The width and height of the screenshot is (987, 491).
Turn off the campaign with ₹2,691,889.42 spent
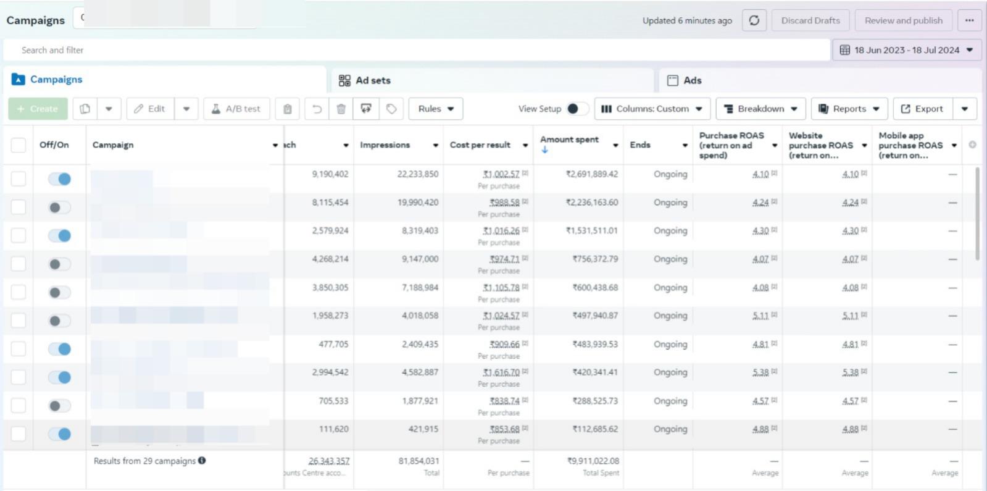60,179
